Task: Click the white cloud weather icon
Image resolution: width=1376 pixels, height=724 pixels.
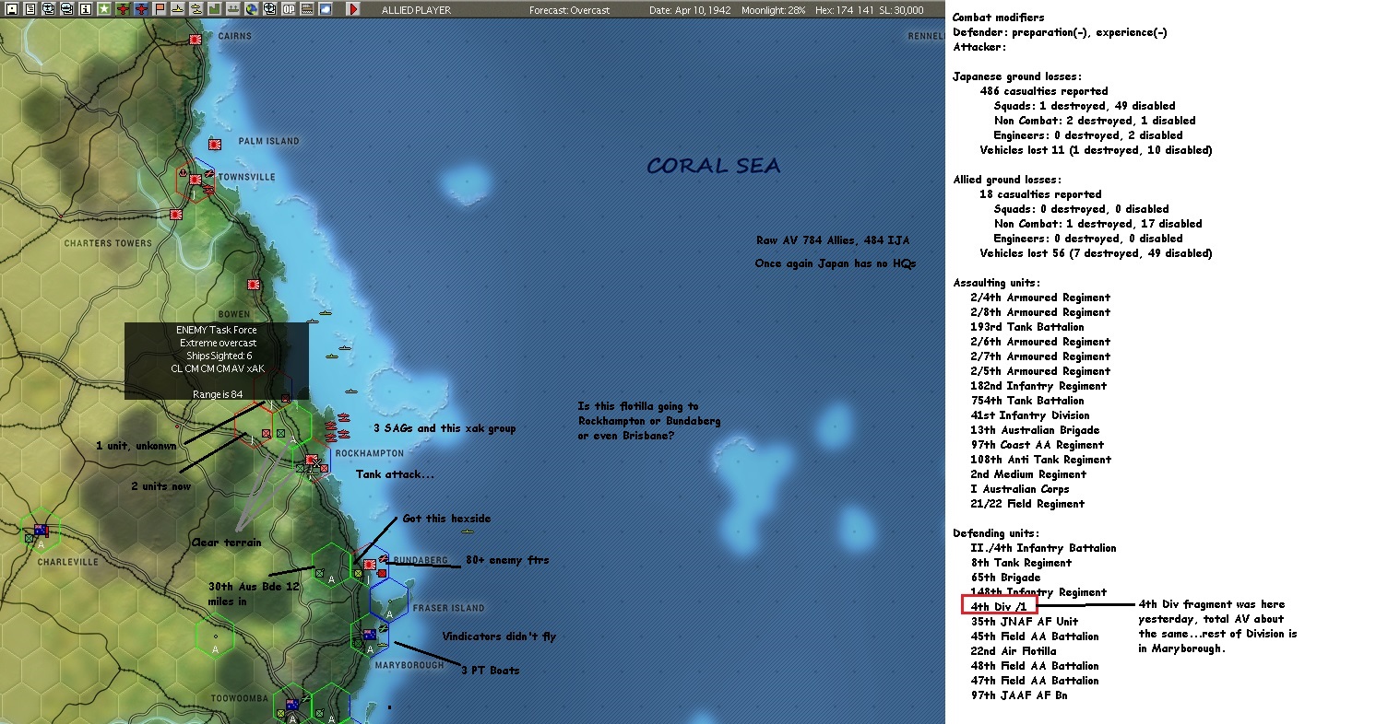Action: click(x=325, y=9)
